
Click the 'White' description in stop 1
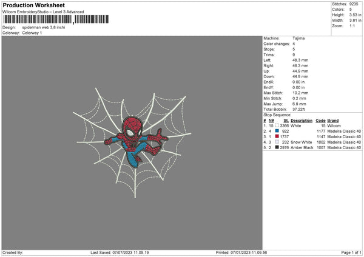pos(296,125)
